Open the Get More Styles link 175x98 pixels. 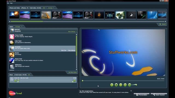72,72
